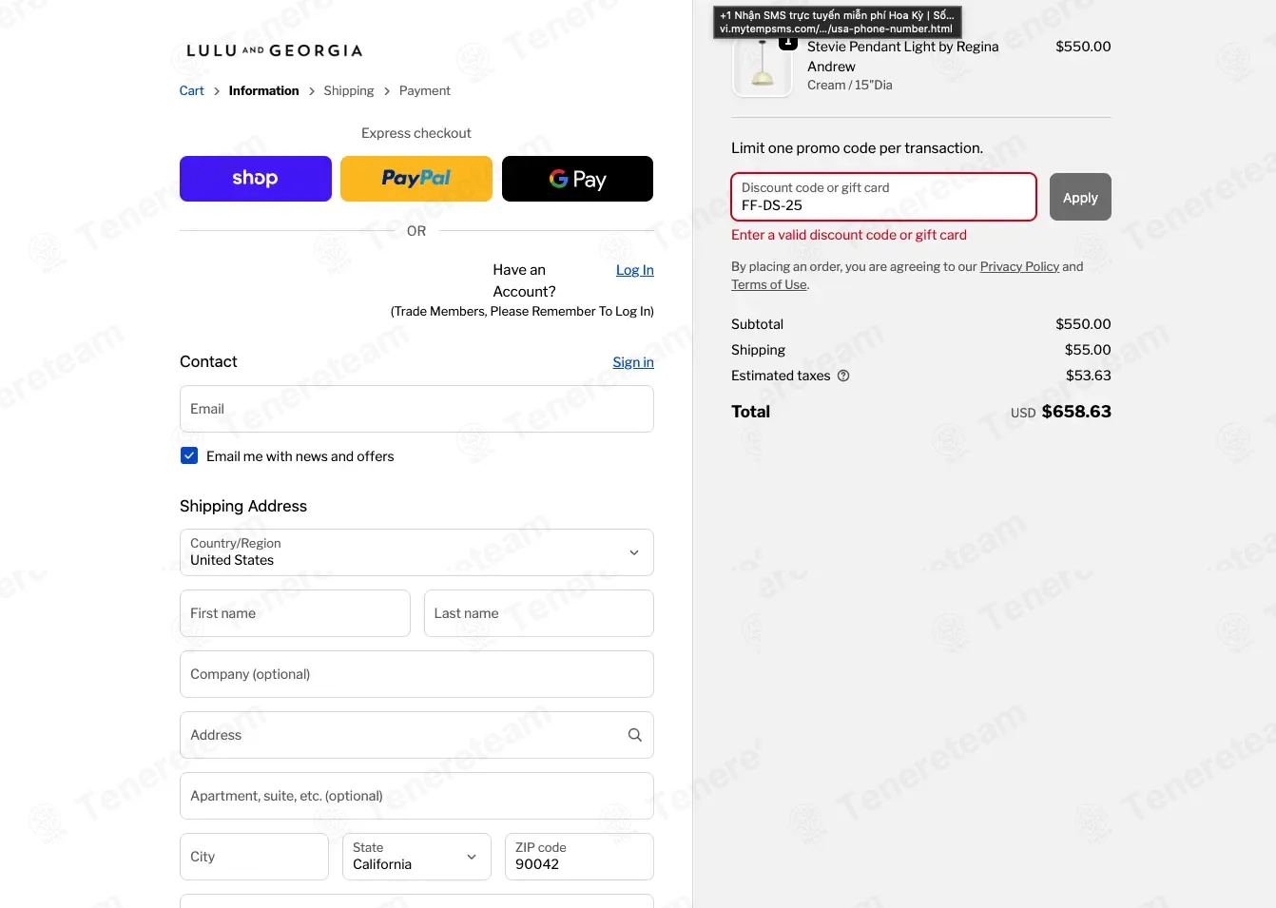
Task: Click the ZIP code field with 90042
Action: (579, 857)
